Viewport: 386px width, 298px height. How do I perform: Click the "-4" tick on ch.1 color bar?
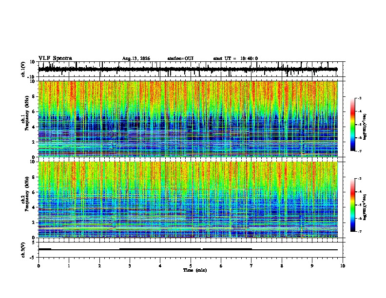(360, 112)
